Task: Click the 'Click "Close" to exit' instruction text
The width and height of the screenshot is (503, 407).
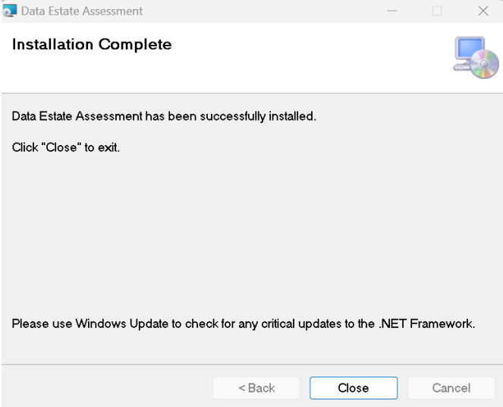Action: point(66,147)
